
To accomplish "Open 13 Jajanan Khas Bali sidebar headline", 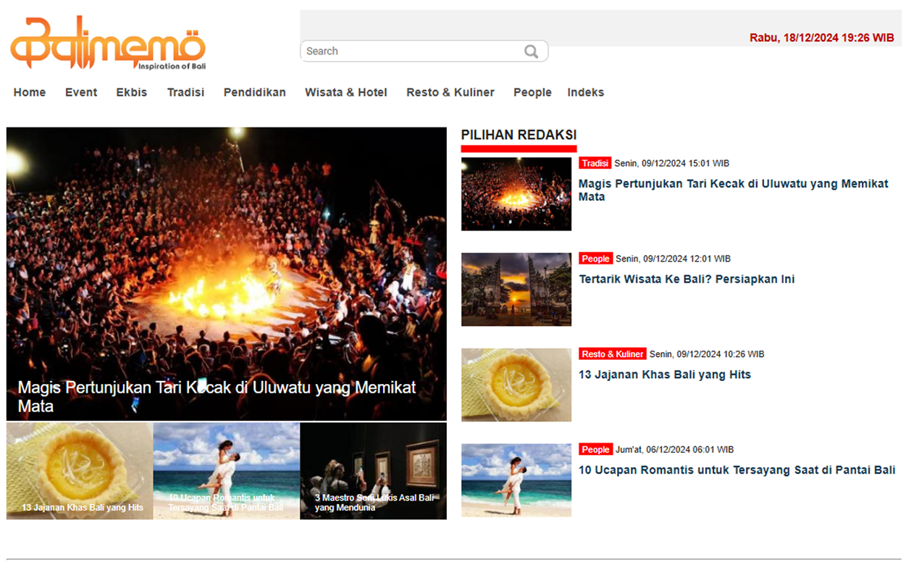I will click(x=664, y=375).
